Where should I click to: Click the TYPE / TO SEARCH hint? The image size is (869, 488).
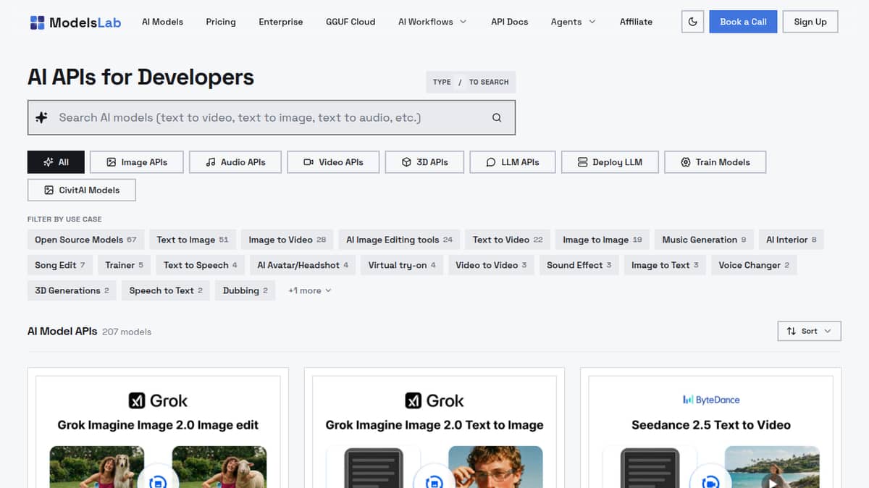click(x=471, y=82)
